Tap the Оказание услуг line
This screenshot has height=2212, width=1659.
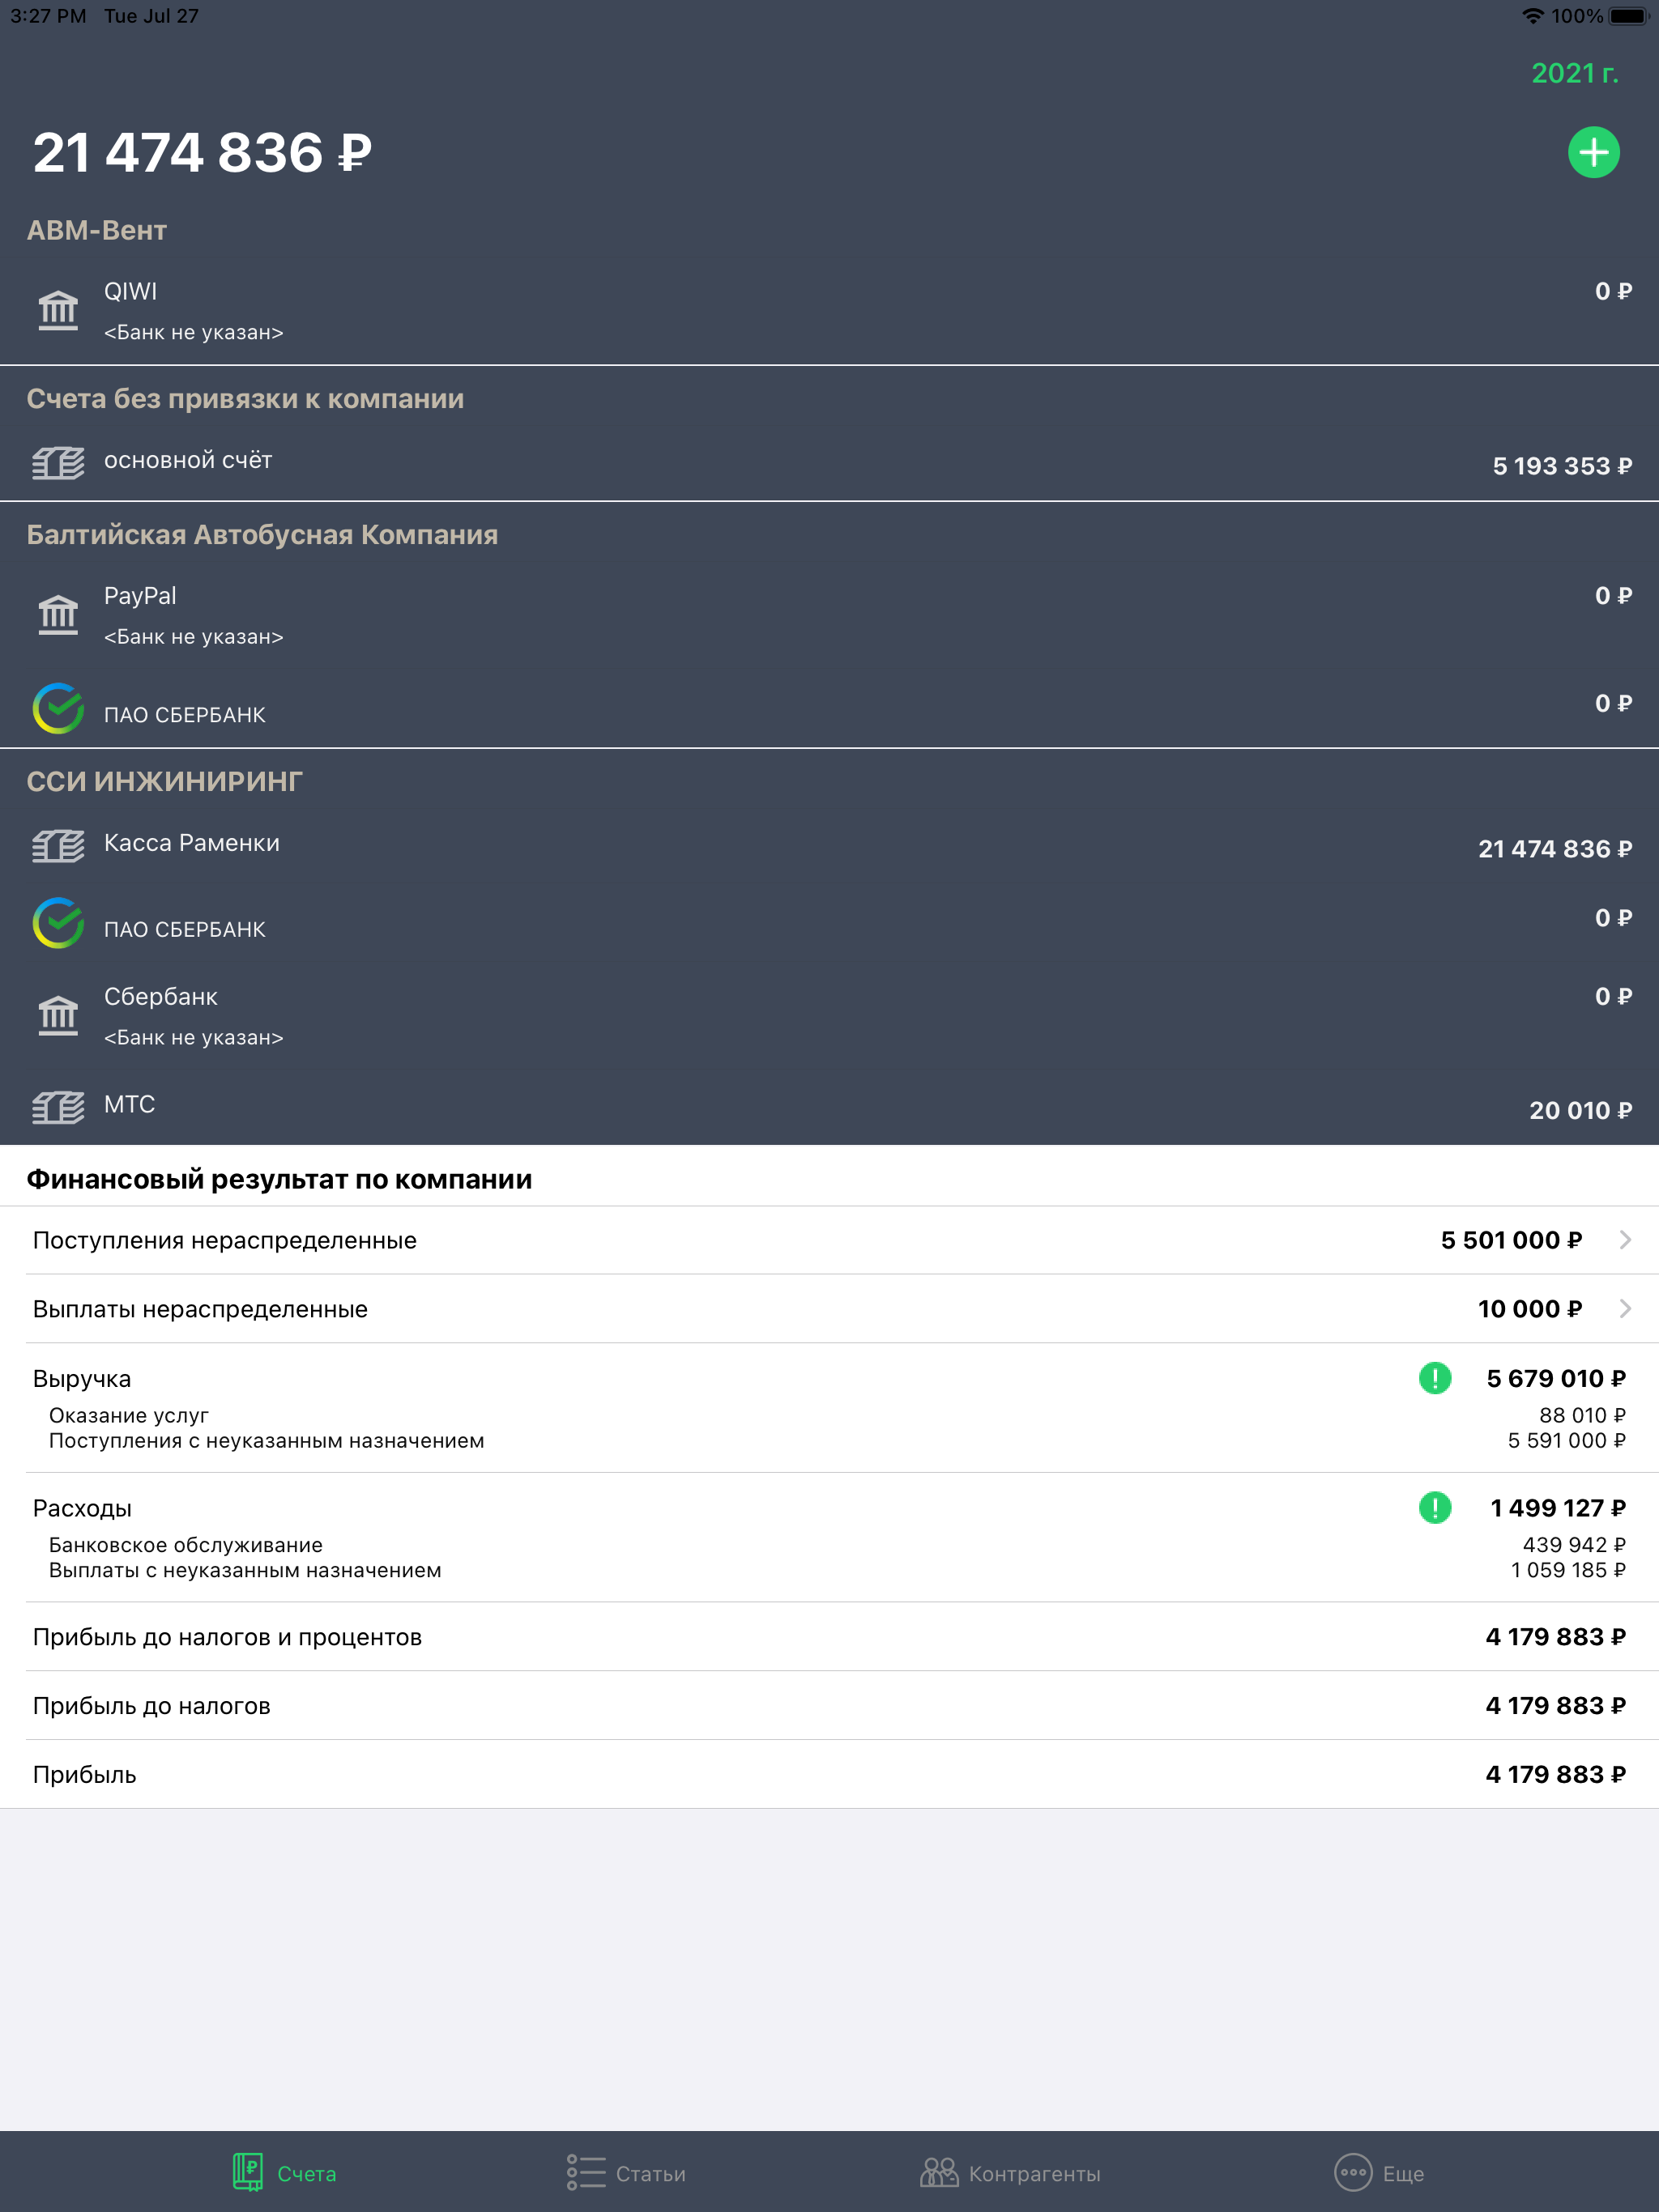(129, 1415)
